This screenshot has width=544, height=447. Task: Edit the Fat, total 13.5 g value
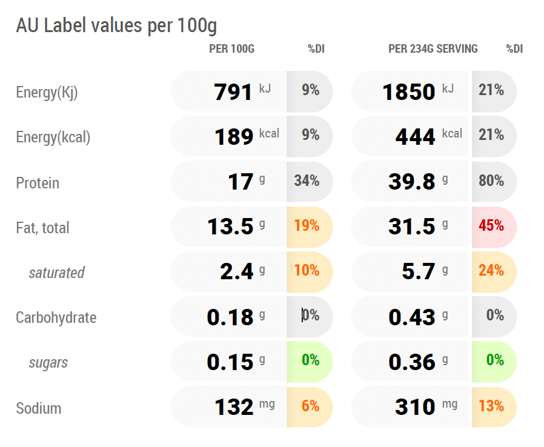(228, 227)
